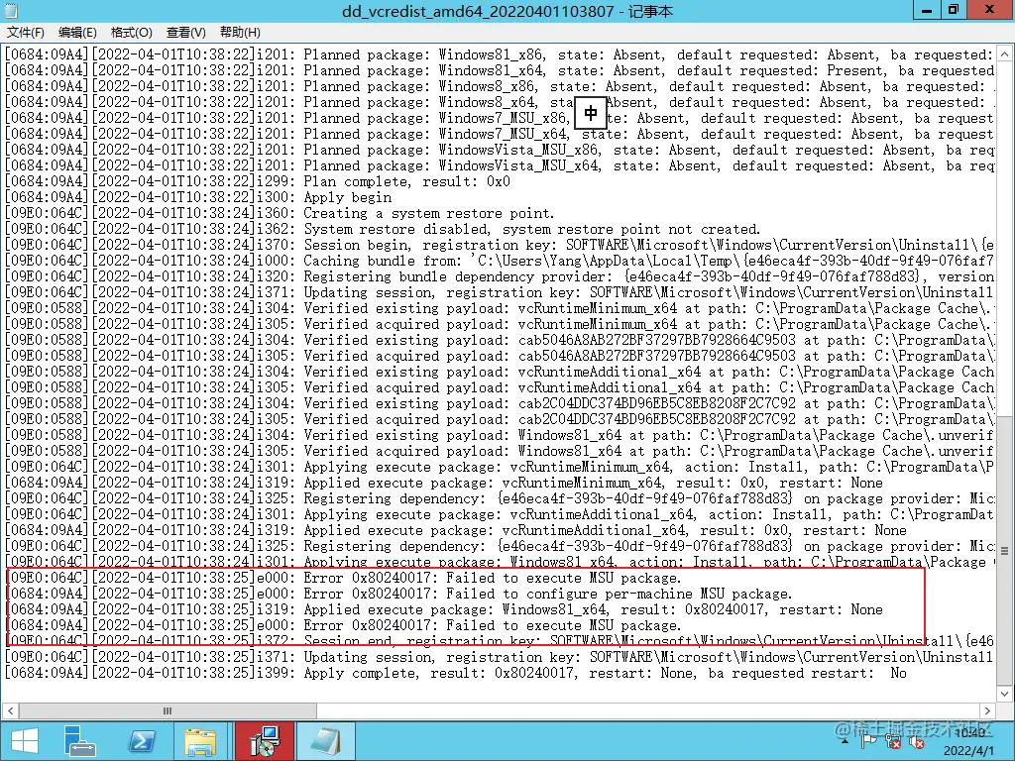Open the 编辑(E) menu
Image resolution: width=1015 pixels, height=761 pixels.
click(77, 33)
